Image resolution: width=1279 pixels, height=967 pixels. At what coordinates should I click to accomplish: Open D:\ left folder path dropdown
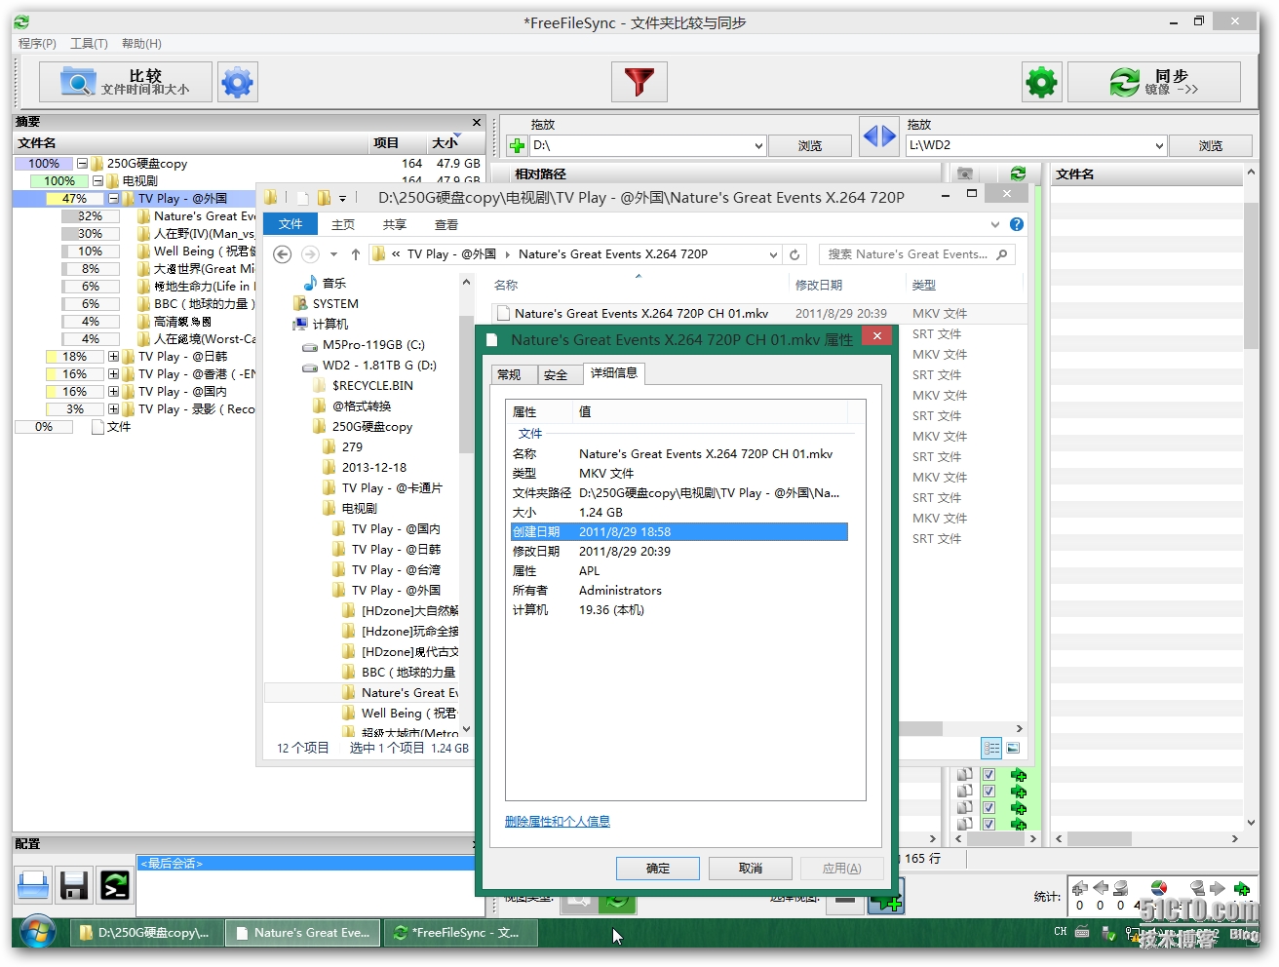(x=758, y=146)
